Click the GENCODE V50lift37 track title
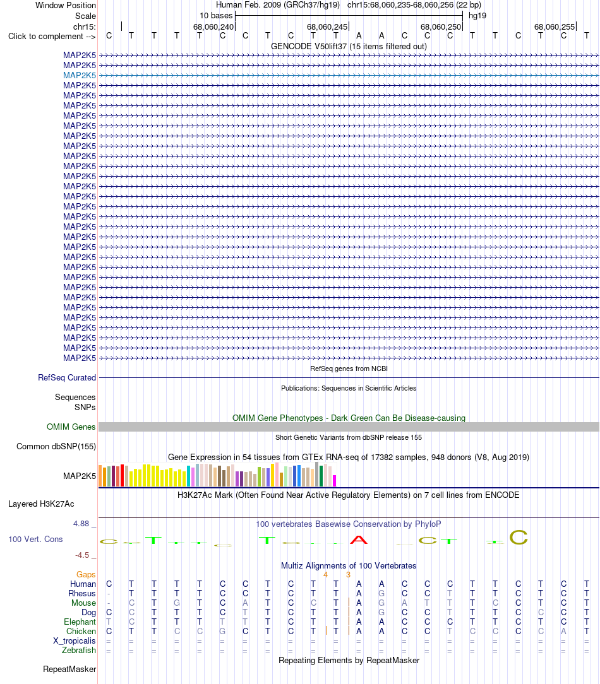 click(x=349, y=46)
